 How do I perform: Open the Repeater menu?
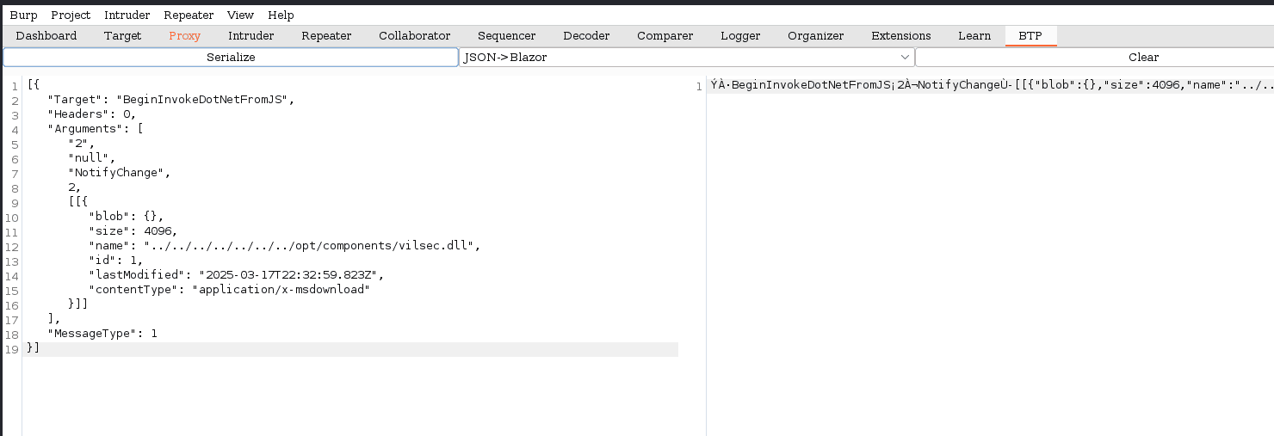click(x=189, y=15)
